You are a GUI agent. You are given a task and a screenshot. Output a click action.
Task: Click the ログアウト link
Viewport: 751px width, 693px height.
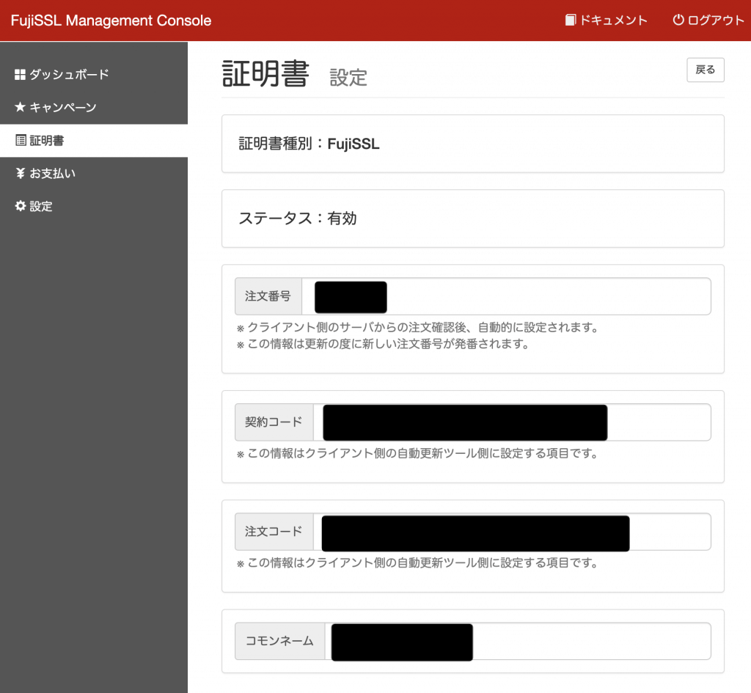tap(708, 20)
